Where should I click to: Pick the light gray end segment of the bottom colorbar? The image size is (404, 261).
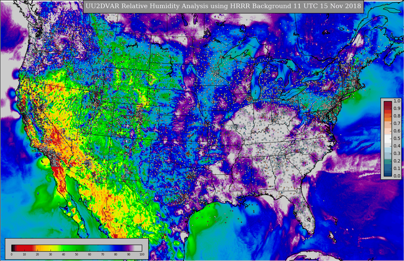(139, 248)
